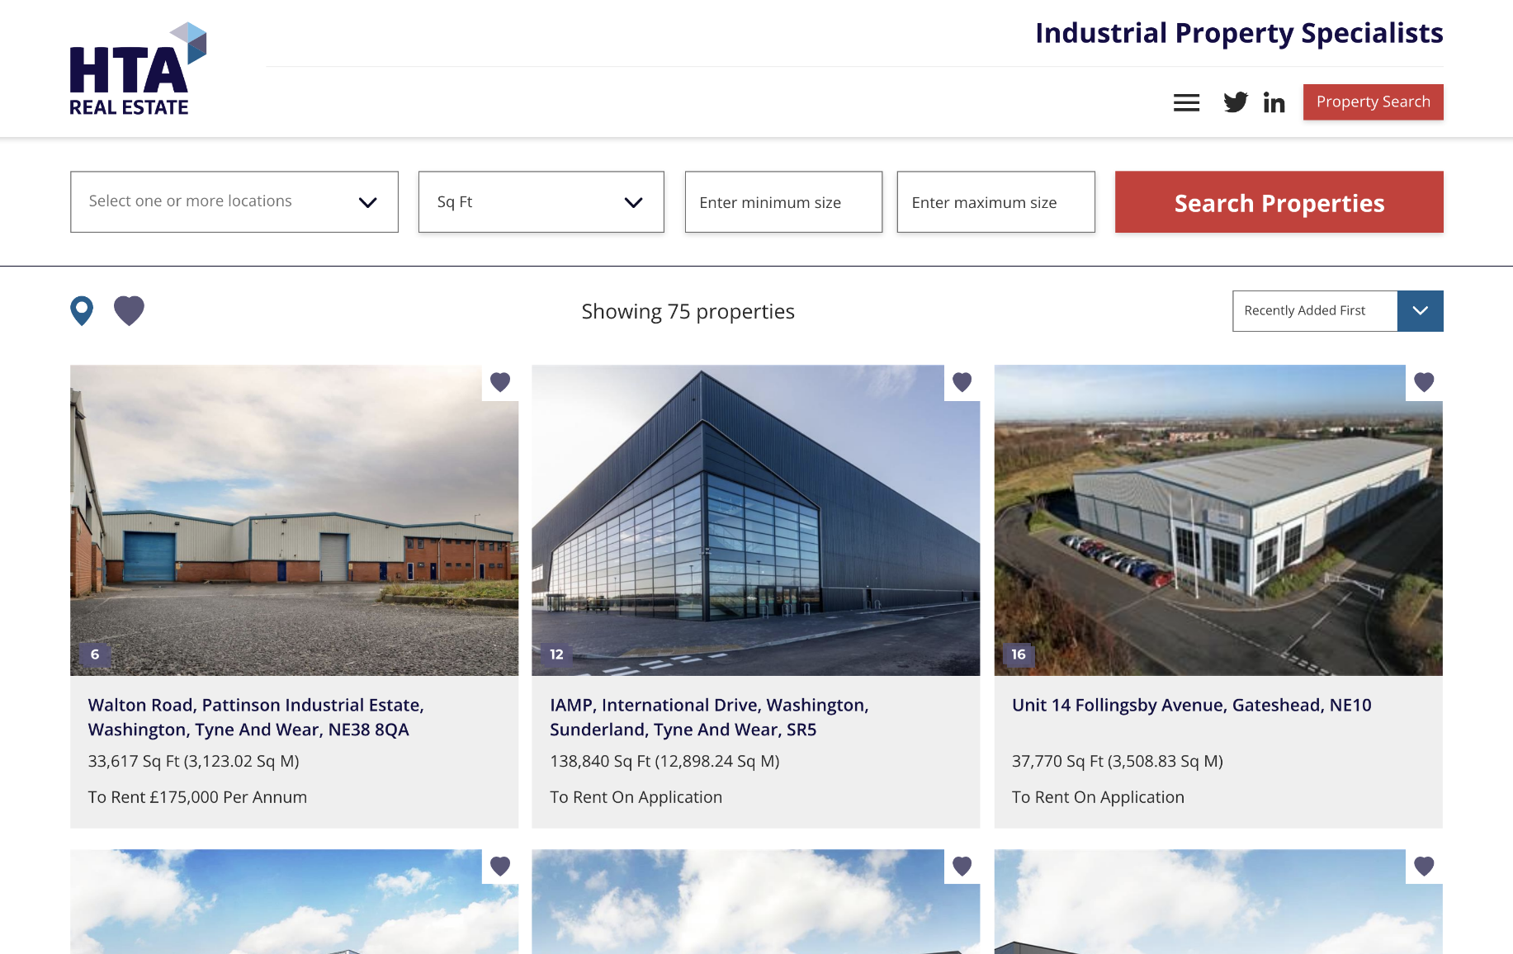Visit the LinkedIn profile icon
Image resolution: width=1513 pixels, height=954 pixels.
click(1274, 102)
